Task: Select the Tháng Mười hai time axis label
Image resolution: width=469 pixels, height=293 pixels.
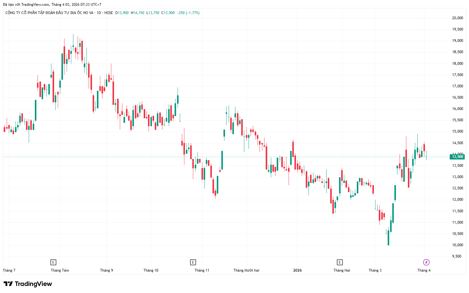Action: tap(246, 270)
